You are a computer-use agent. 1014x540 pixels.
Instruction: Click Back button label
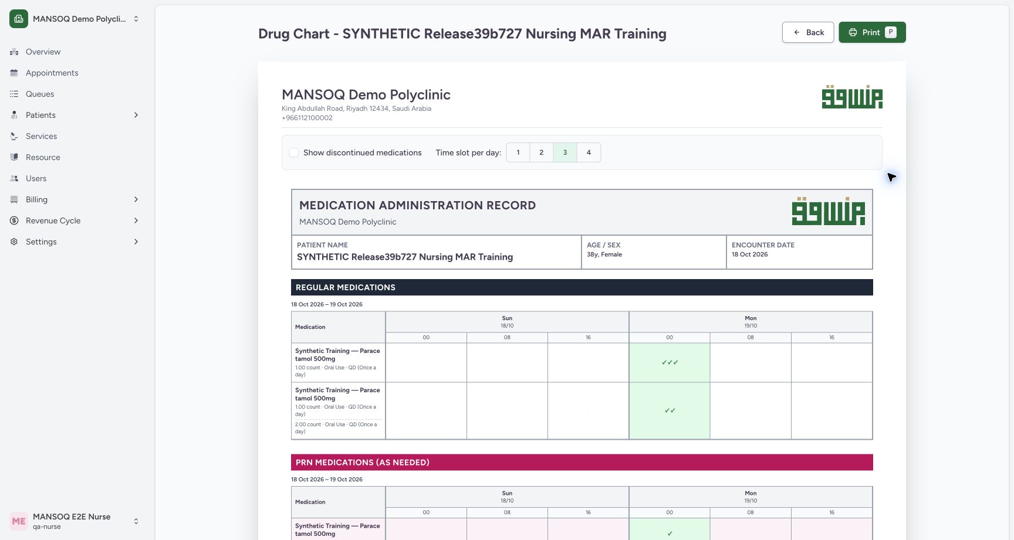(x=815, y=32)
